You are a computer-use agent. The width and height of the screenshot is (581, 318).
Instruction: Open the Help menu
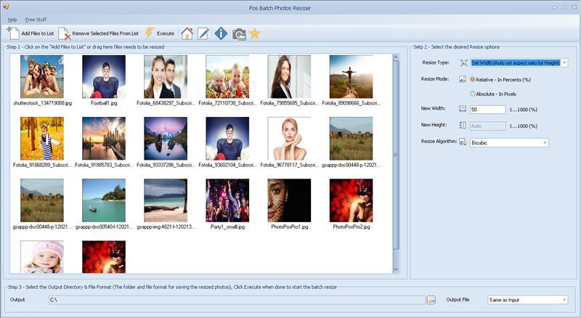(12, 19)
